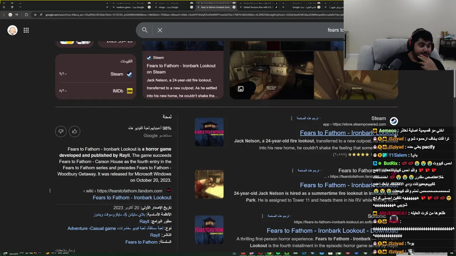456x256 pixels.
Task: Open the Steam result tower thumbnail
Action: tap(209, 132)
